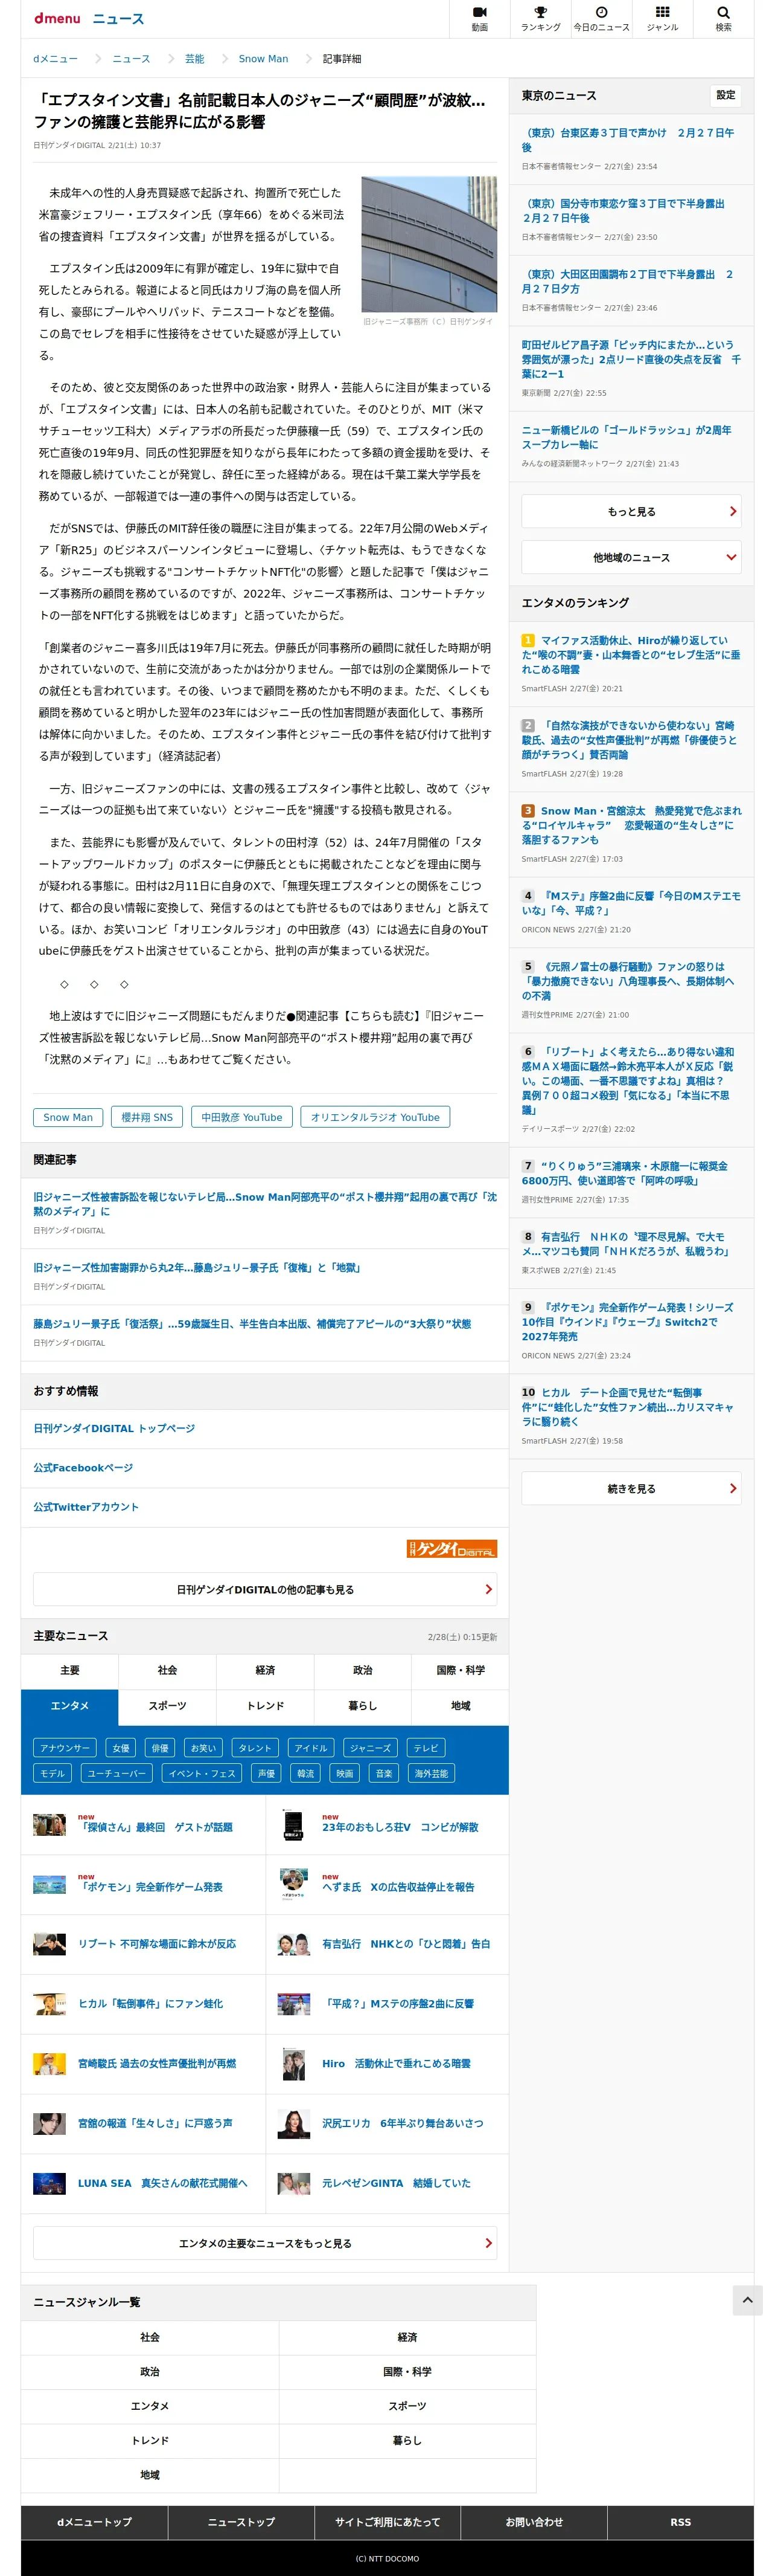Click サイトご利用にあたって footer link

click(387, 2521)
